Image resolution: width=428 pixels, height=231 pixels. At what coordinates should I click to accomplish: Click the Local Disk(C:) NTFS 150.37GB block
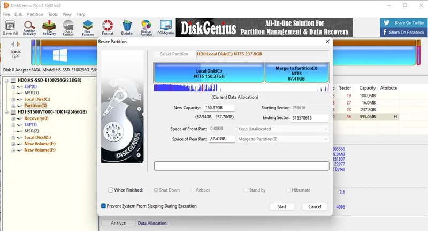(x=209, y=73)
